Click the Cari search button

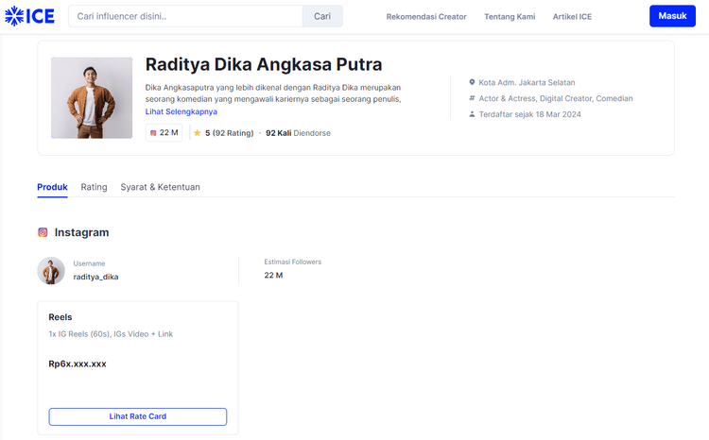(x=322, y=16)
